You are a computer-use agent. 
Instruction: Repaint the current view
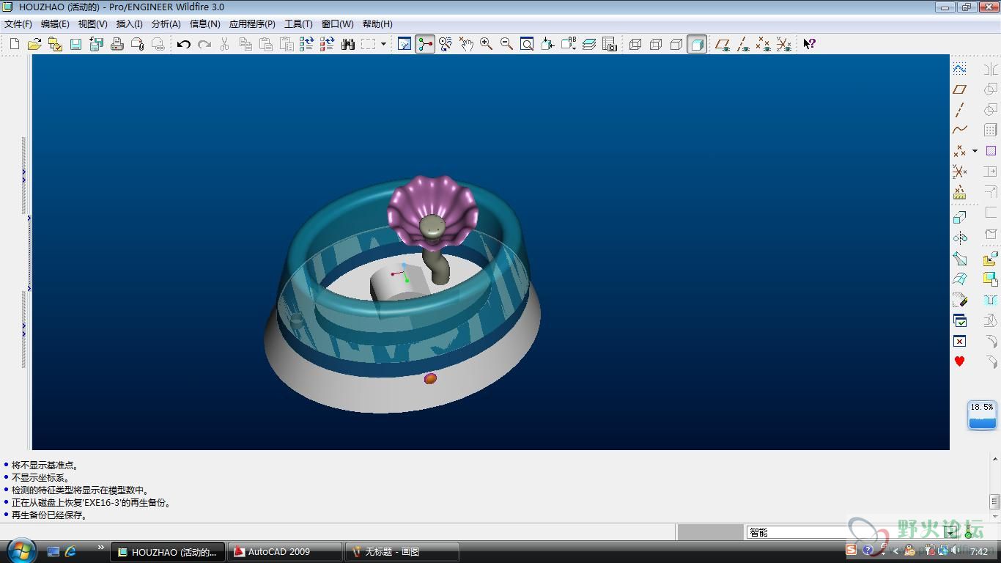click(405, 44)
